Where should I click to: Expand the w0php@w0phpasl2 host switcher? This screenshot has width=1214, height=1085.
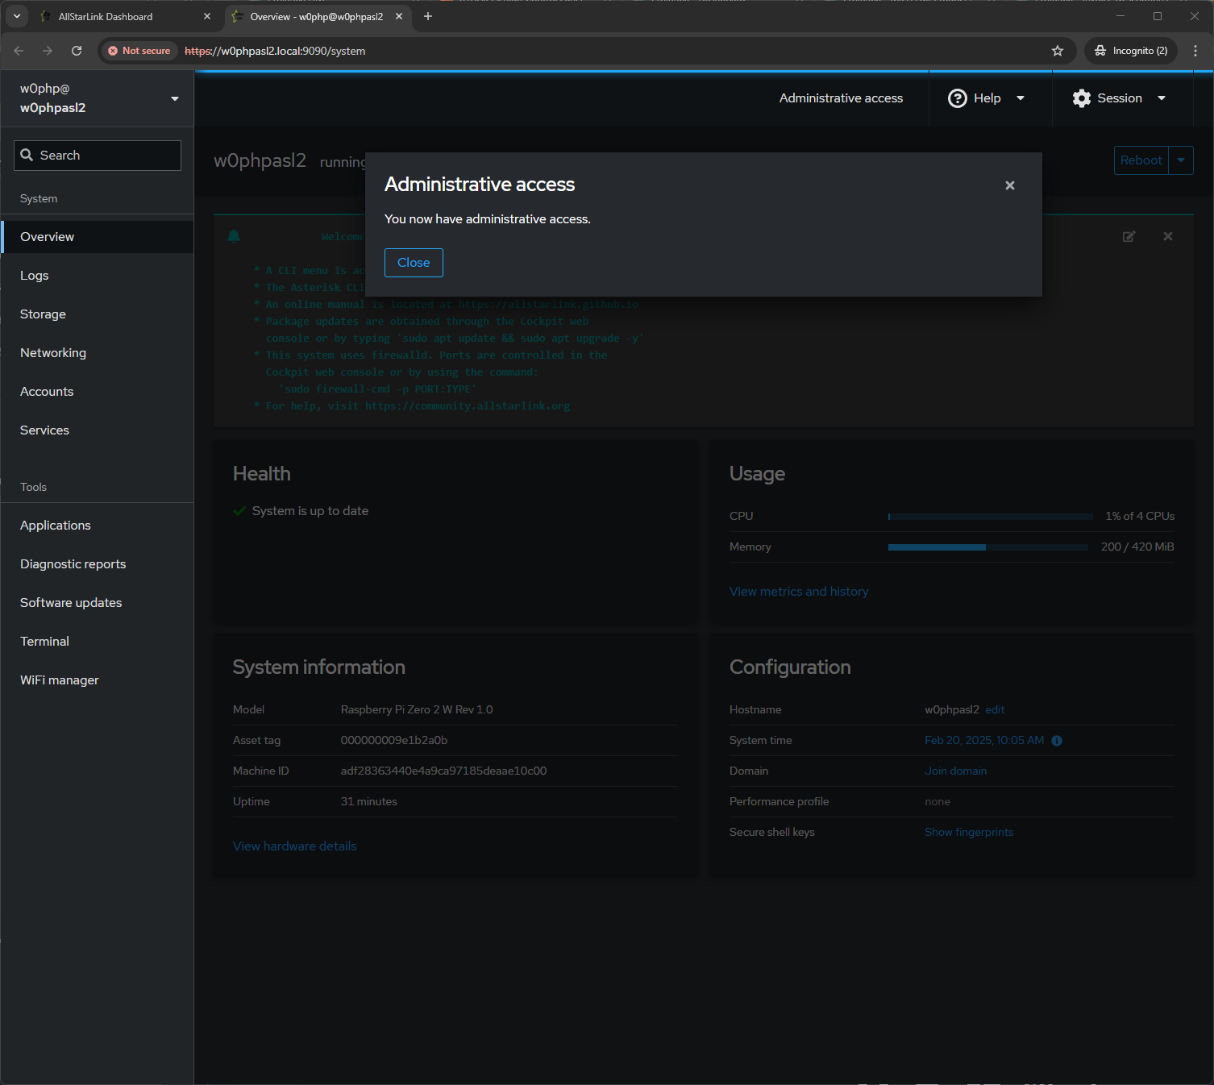[x=97, y=98]
